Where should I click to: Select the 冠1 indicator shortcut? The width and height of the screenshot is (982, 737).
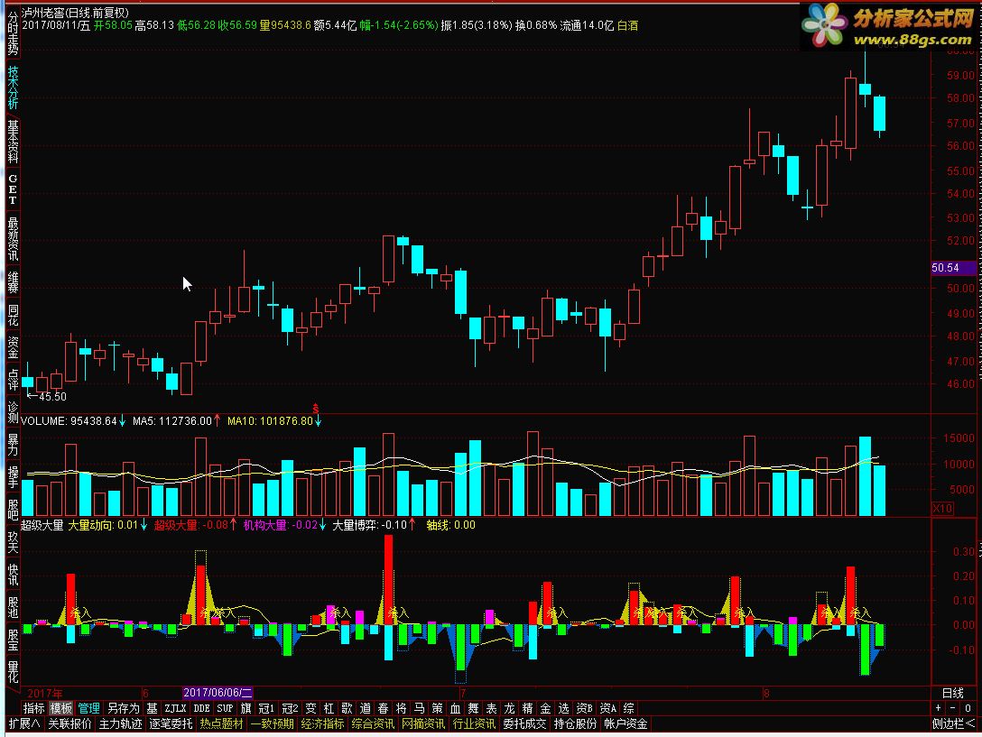[x=267, y=708]
